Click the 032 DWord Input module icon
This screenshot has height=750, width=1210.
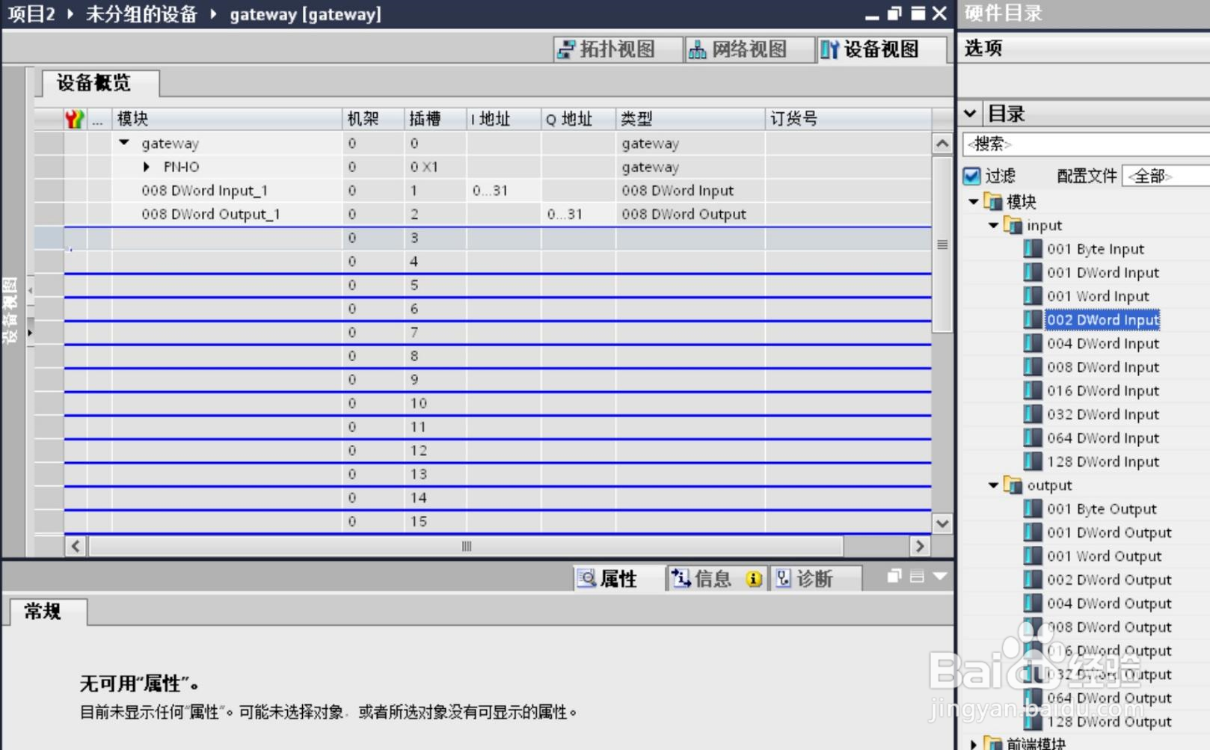[x=1033, y=414]
